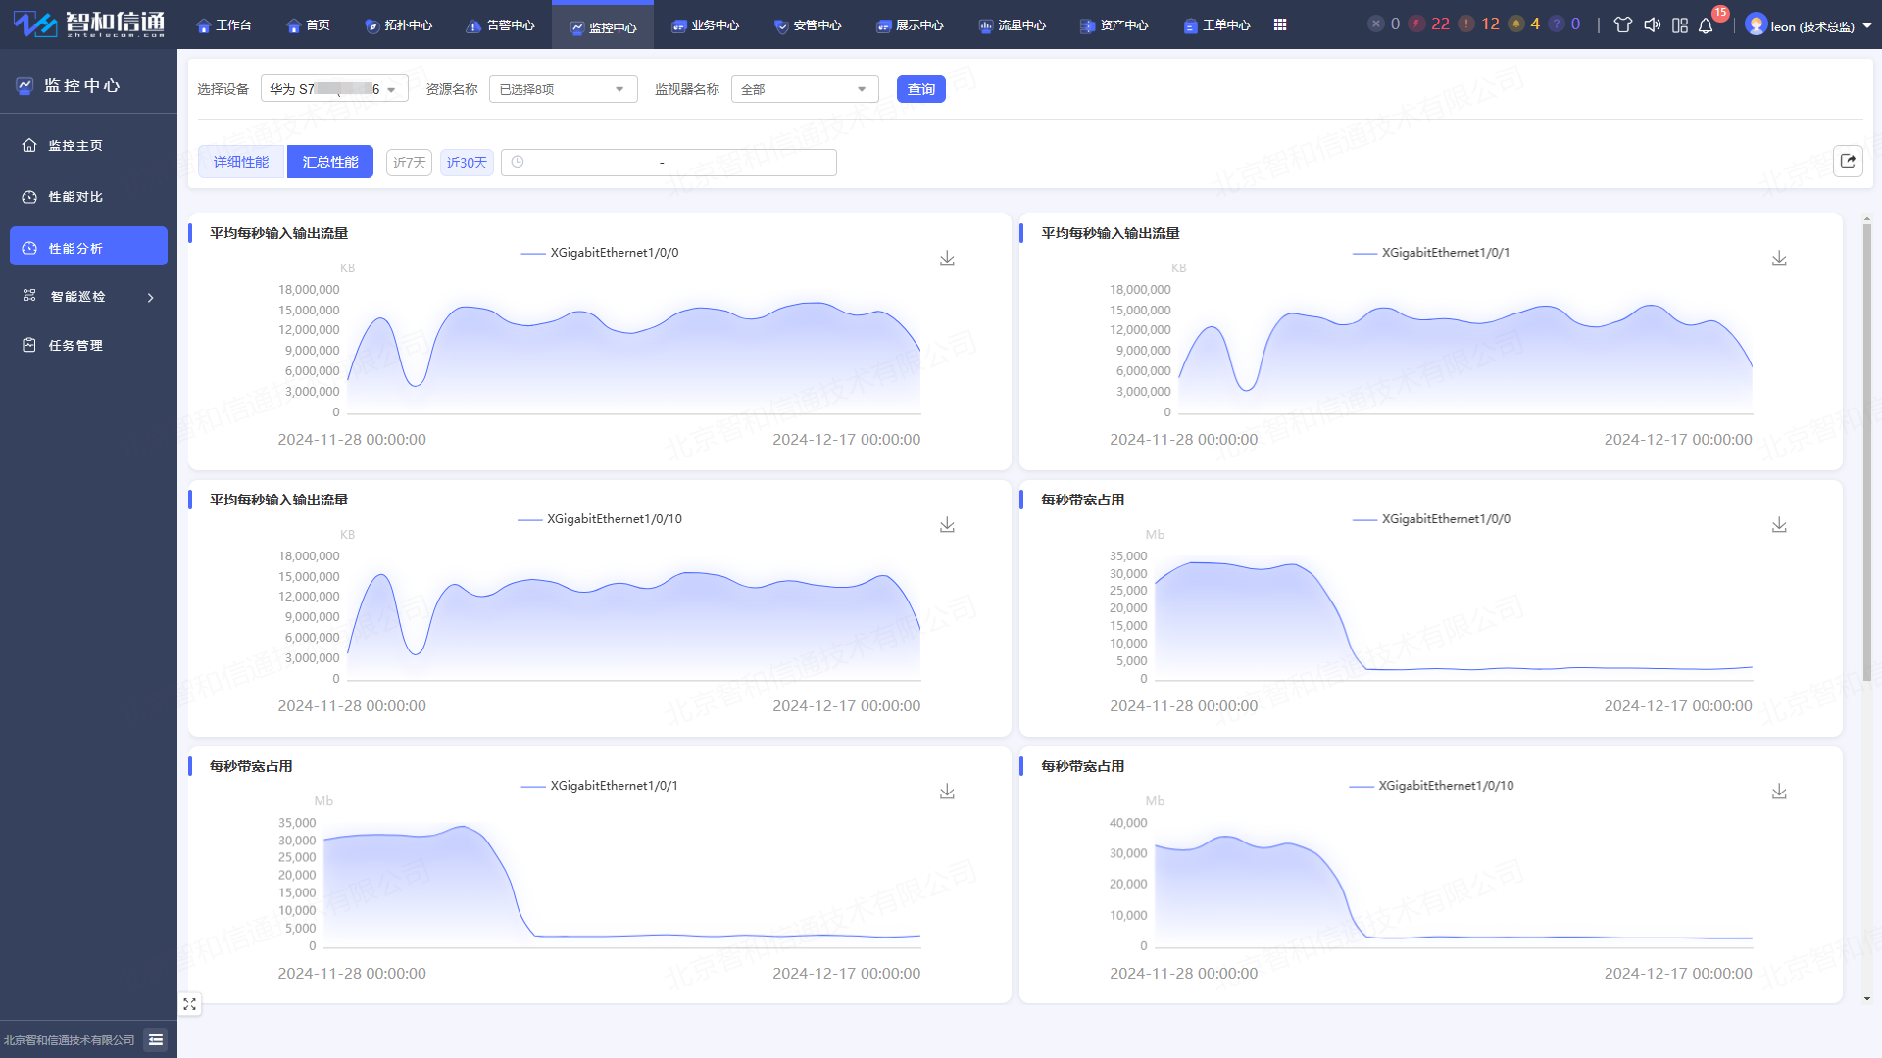Open 流量中心 in top navigation
The width and height of the screenshot is (1882, 1058).
(x=1012, y=25)
